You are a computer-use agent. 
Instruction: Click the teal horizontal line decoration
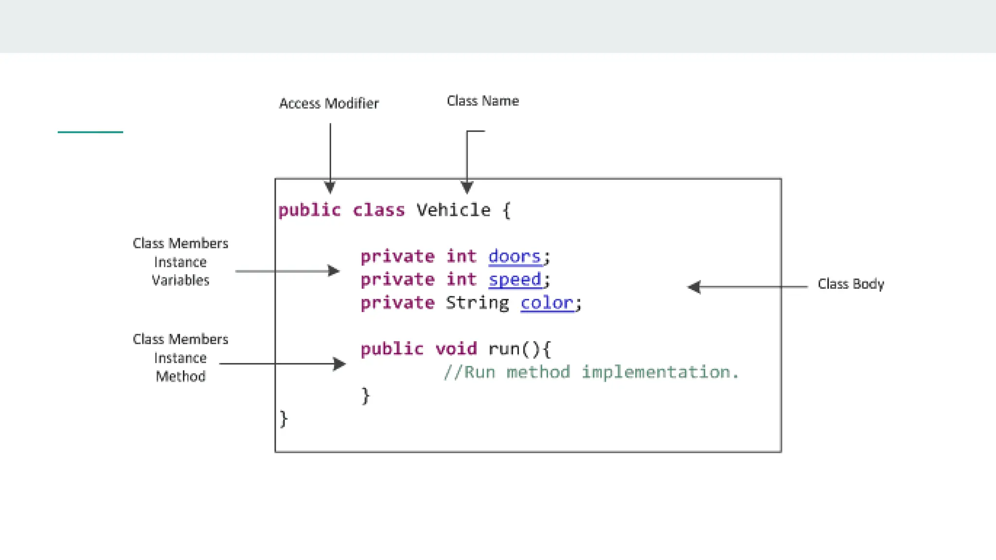pyautogui.click(x=90, y=132)
